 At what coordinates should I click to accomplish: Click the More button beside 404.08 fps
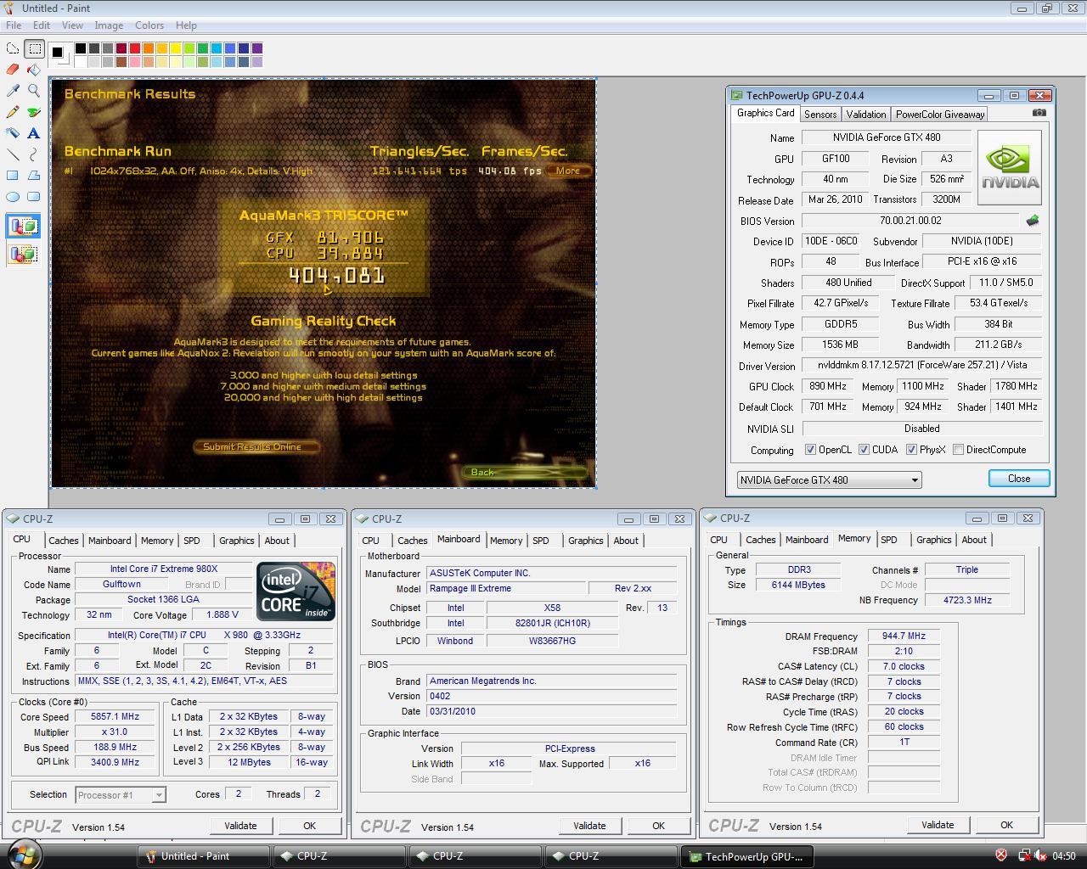[x=568, y=171]
